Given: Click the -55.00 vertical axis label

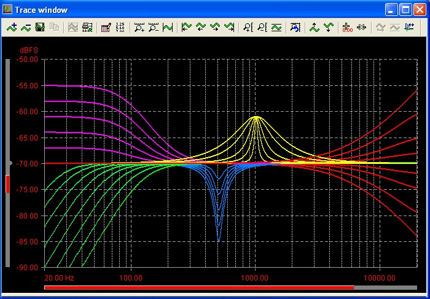Looking at the screenshot, I should tap(28, 85).
